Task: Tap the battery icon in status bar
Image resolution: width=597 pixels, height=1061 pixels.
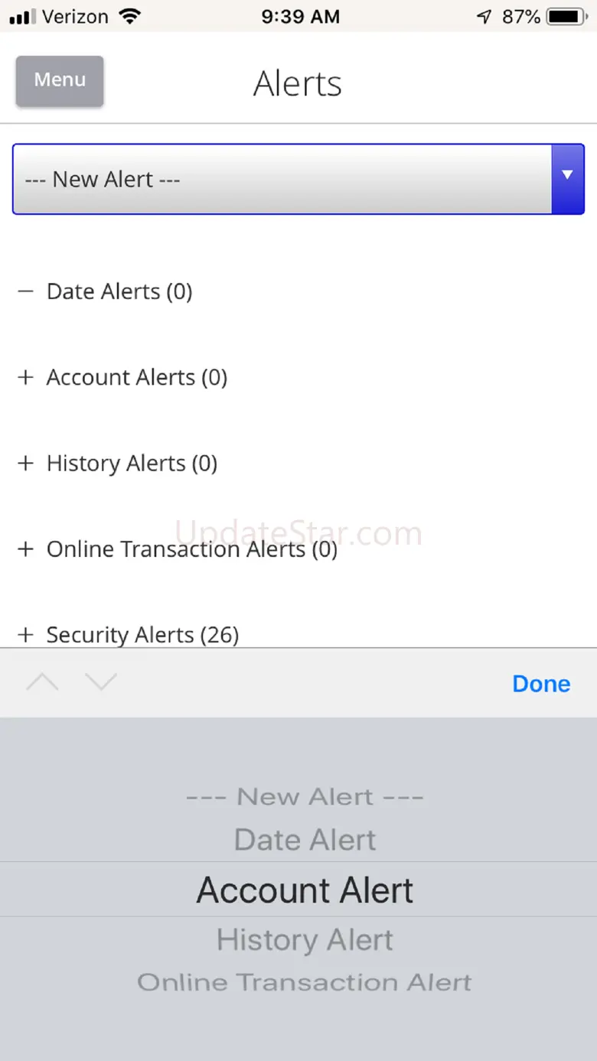Action: 566,16
